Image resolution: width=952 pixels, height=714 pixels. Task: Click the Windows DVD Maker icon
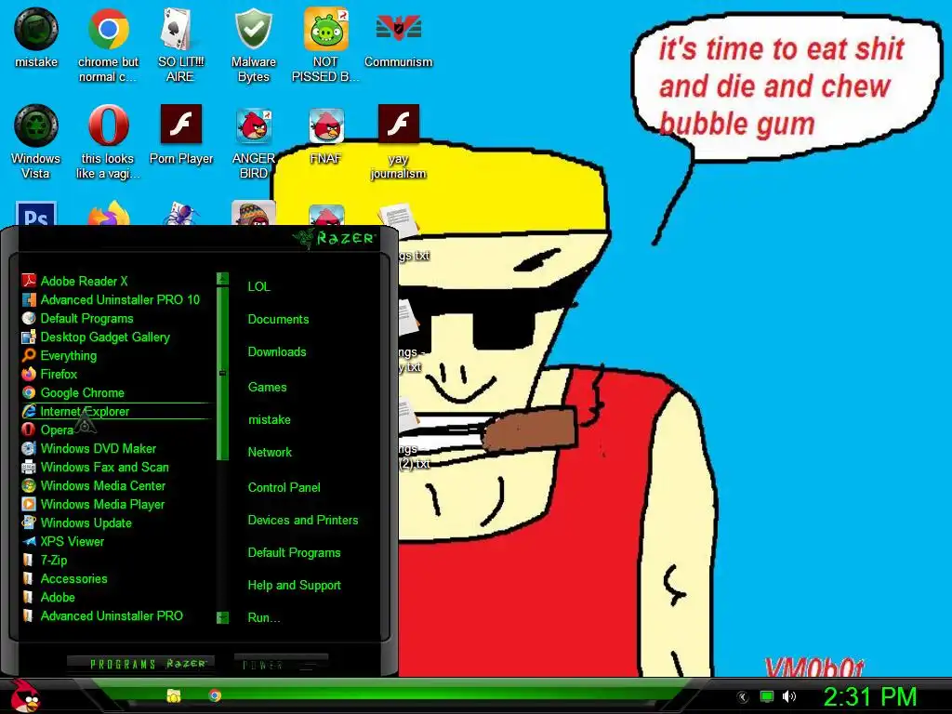point(29,448)
